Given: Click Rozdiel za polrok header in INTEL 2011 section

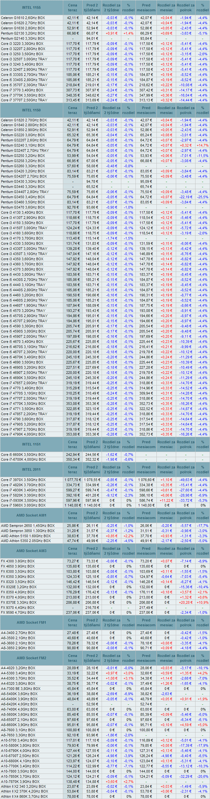Looking at the screenshot, I should tap(186, 470).
